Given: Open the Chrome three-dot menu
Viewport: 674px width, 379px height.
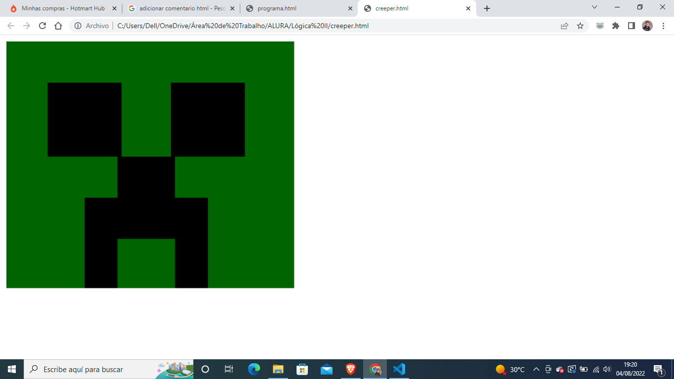Looking at the screenshot, I should 663,26.
